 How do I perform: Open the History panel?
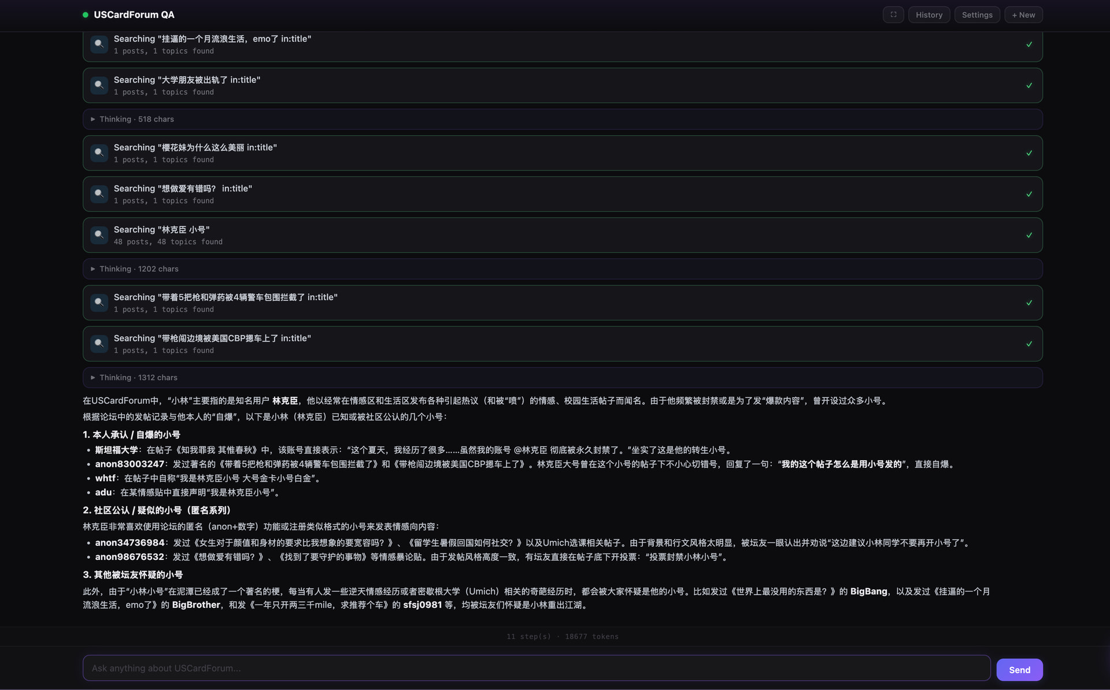(x=928, y=15)
